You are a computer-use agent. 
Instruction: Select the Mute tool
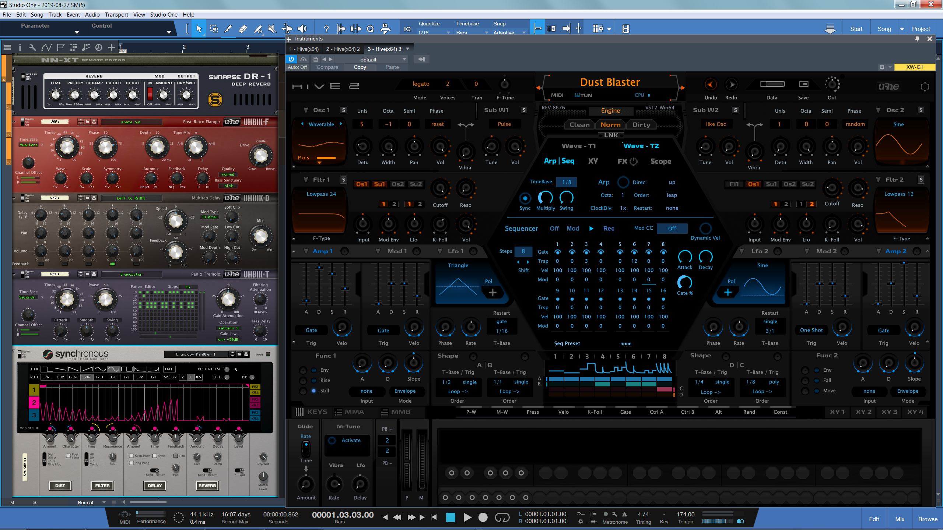[272, 29]
